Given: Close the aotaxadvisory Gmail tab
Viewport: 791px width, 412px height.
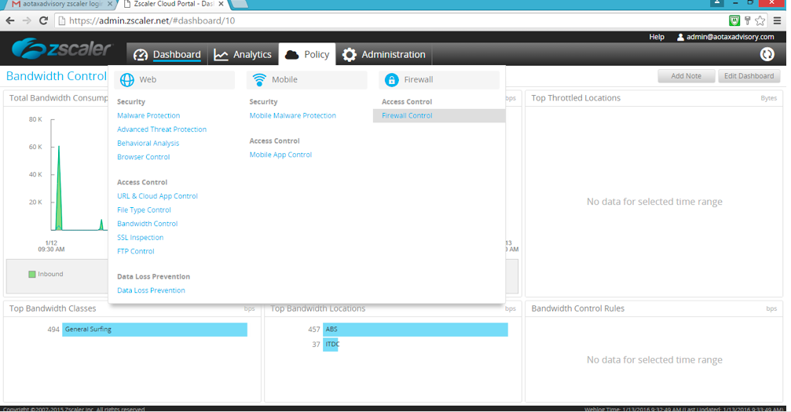Looking at the screenshot, I should point(110,3).
